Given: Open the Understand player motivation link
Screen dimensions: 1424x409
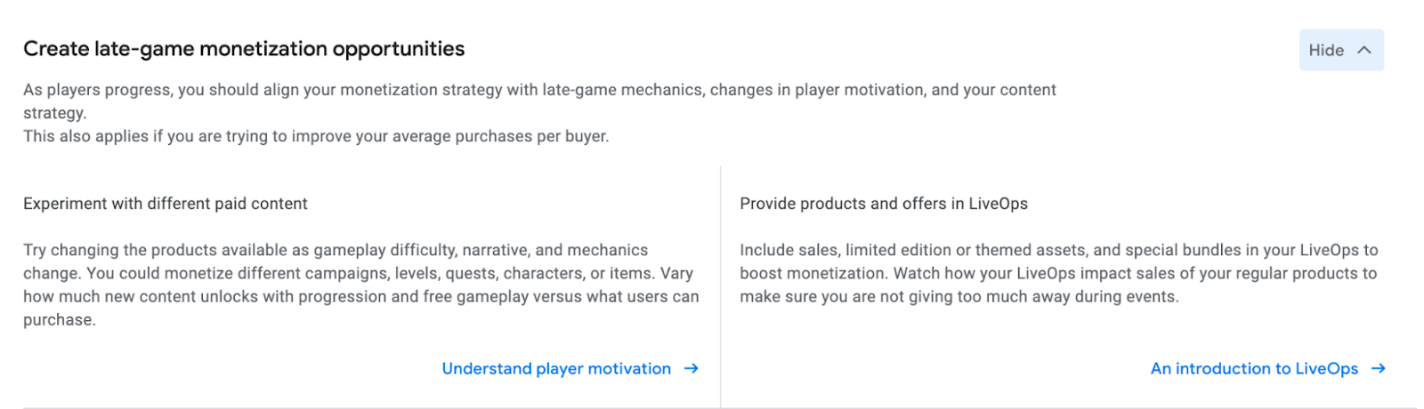Looking at the screenshot, I should click(556, 369).
